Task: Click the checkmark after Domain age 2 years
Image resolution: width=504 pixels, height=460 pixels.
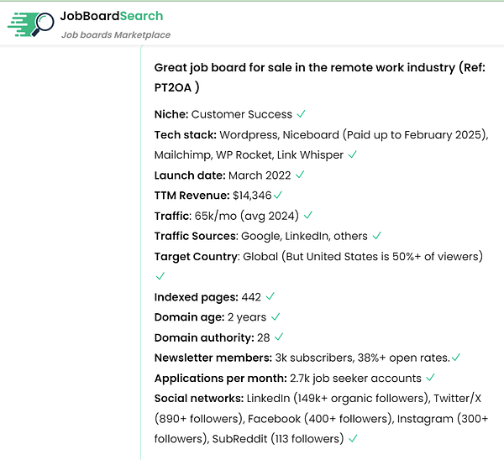Action: 276,317
